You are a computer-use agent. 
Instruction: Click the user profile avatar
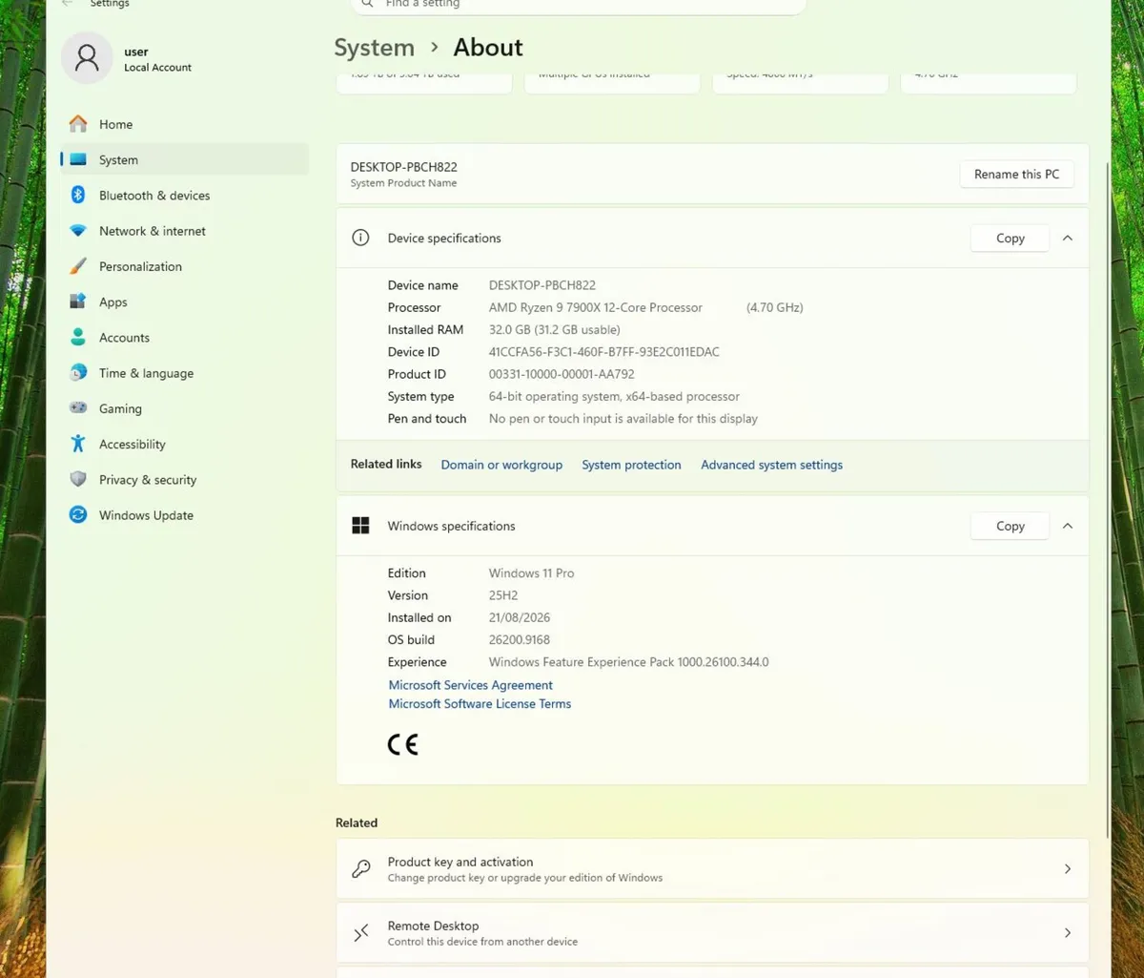pyautogui.click(x=87, y=58)
